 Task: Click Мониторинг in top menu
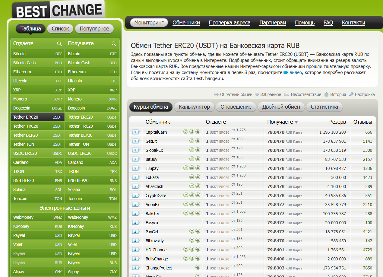coord(149,23)
